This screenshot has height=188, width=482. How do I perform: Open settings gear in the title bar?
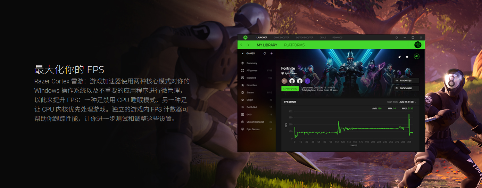pos(397,38)
